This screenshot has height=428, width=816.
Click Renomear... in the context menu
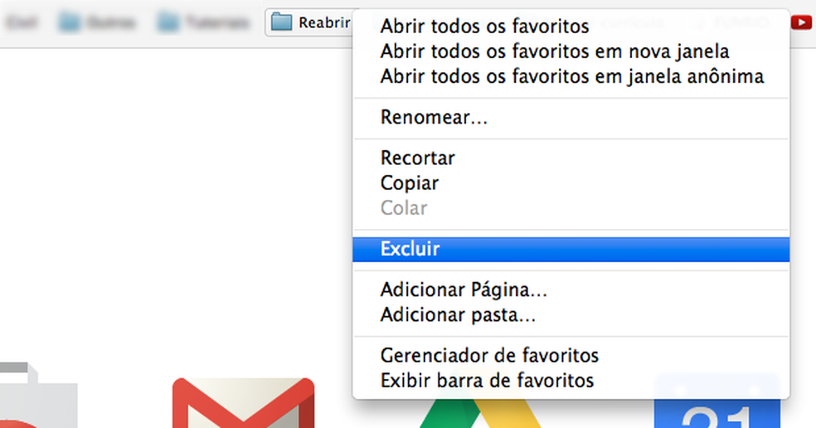pos(434,118)
